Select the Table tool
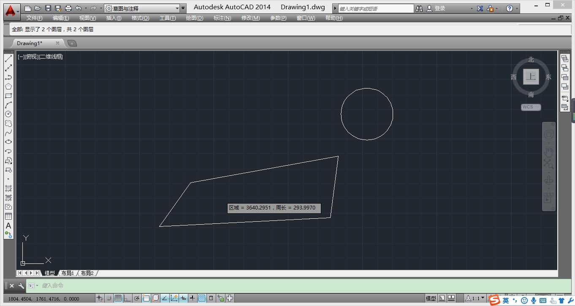The width and height of the screenshot is (575, 306). tap(8, 216)
